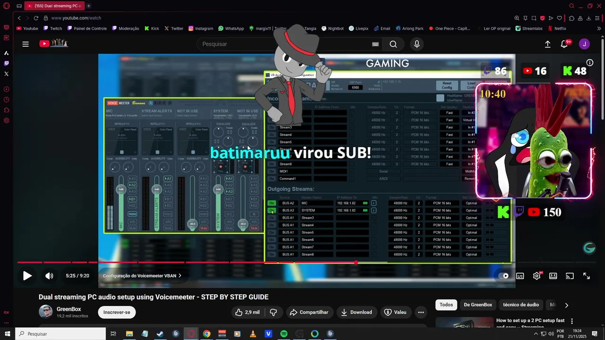This screenshot has height=340, width=605.
Task: Open the Opera menu logo
Action: (x=6, y=6)
